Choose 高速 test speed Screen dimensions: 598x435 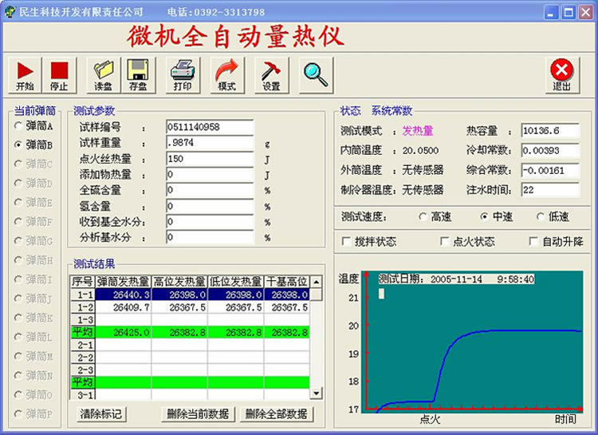click(x=423, y=216)
